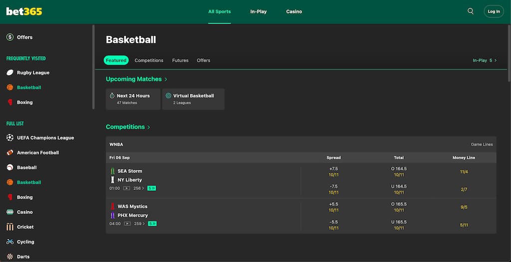The image size is (511, 262).
Task: Pick PHX Mercury money line 5/11
Action: [x=464, y=225]
